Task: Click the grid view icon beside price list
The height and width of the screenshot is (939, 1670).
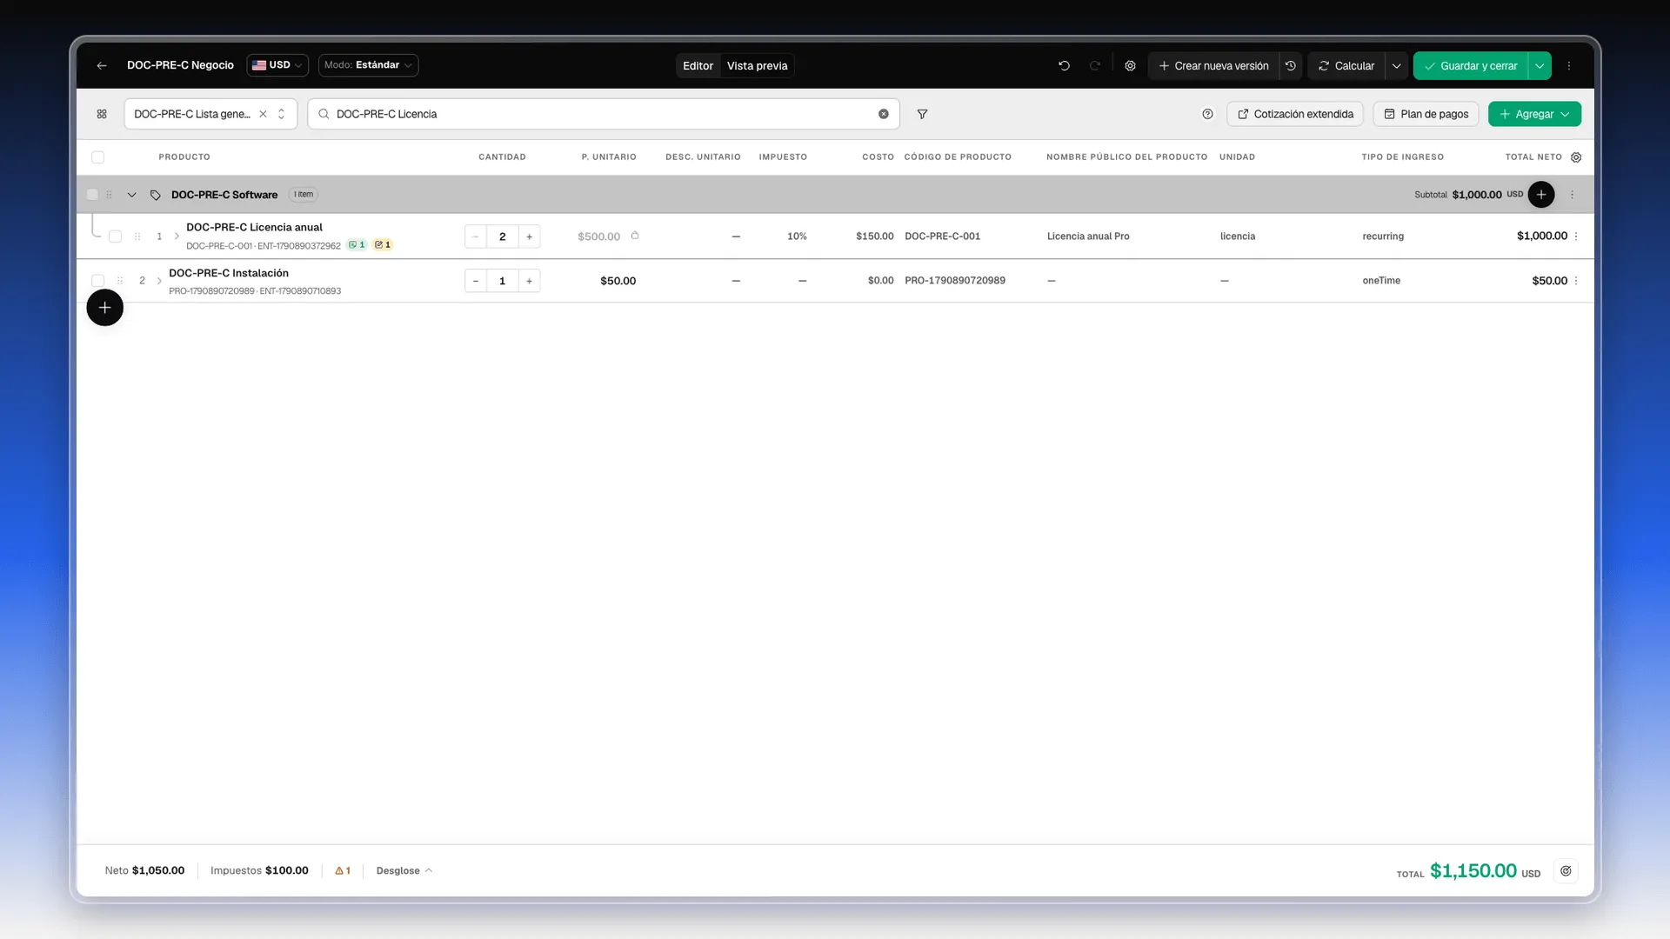Action: pyautogui.click(x=102, y=114)
